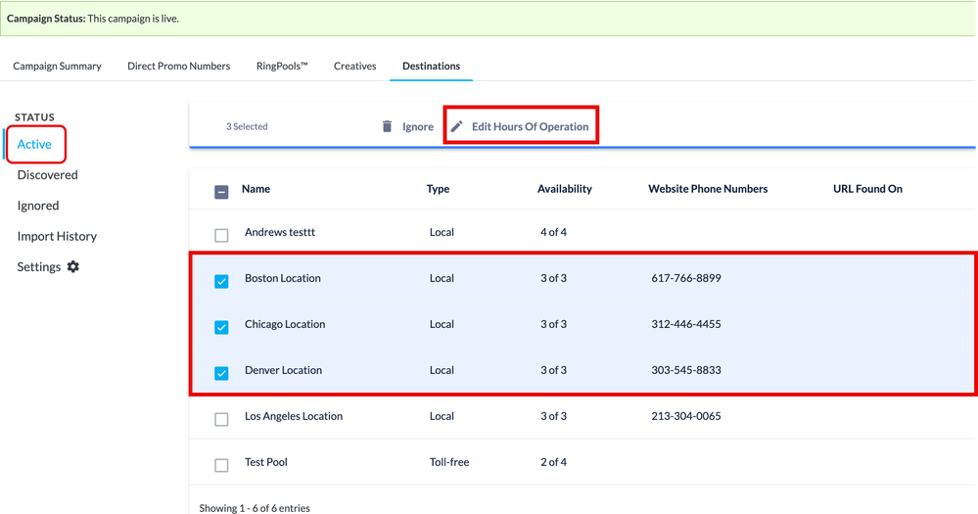This screenshot has width=978, height=514.
Task: Click the Ignore button
Action: [417, 126]
